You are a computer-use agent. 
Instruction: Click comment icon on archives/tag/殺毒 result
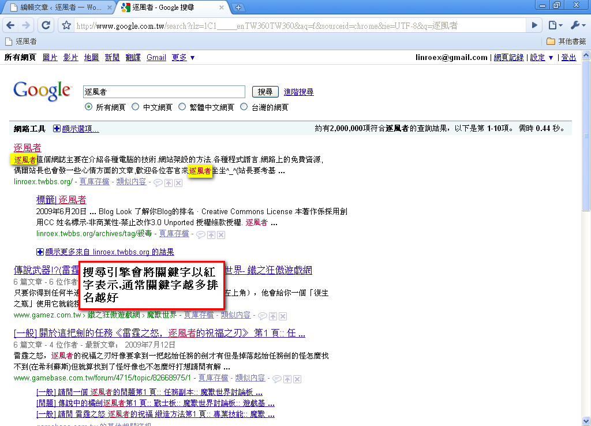[x=201, y=236]
